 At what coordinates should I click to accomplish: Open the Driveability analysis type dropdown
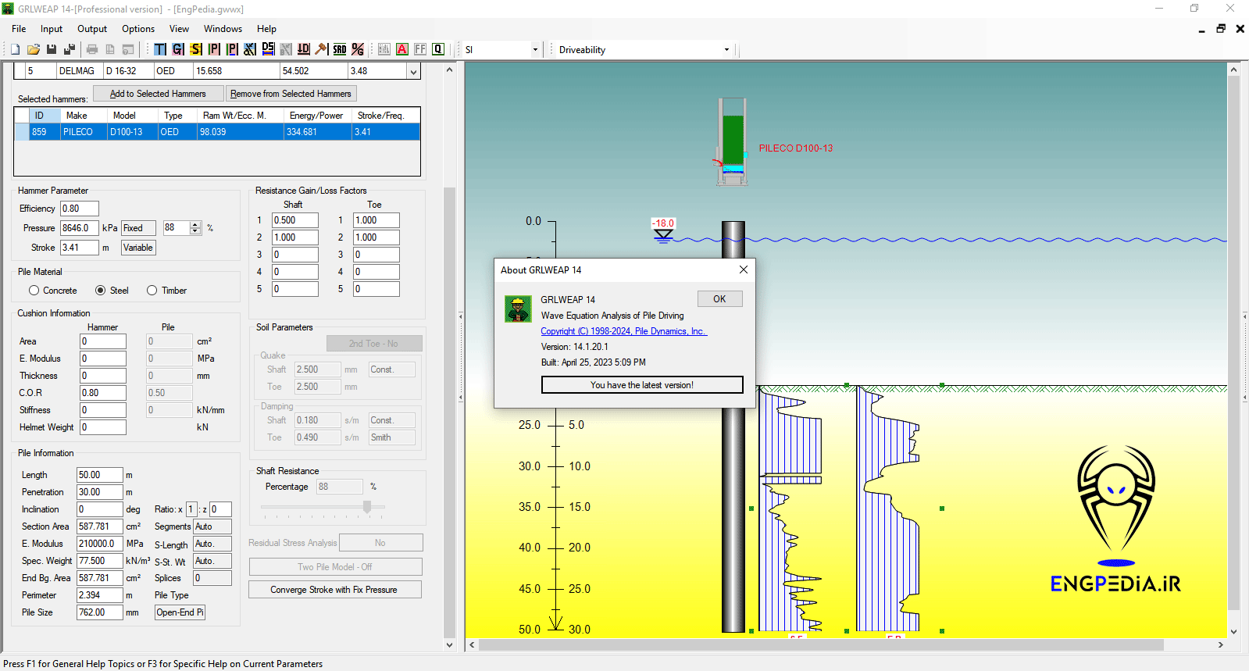pyautogui.click(x=726, y=50)
